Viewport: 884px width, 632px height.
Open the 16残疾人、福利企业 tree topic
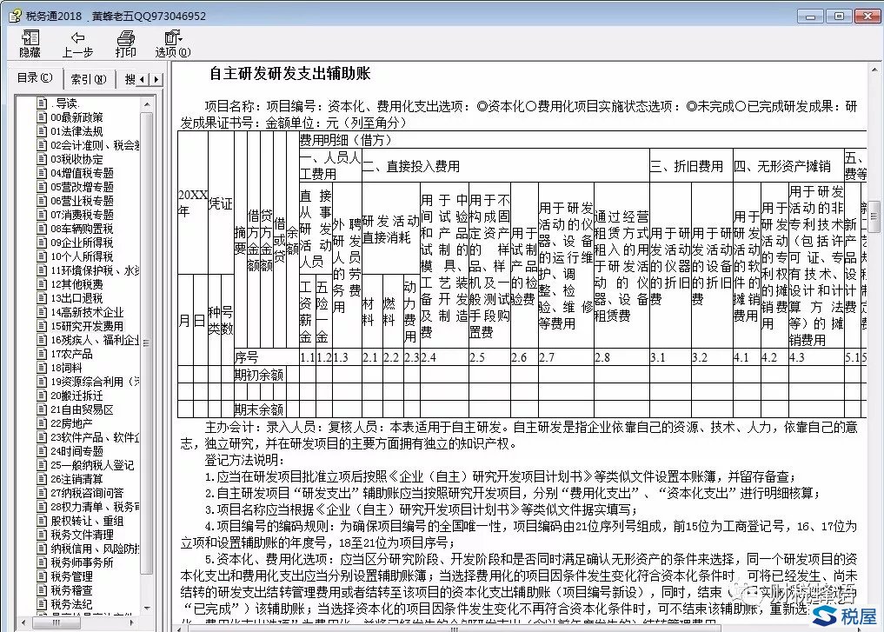95,340
